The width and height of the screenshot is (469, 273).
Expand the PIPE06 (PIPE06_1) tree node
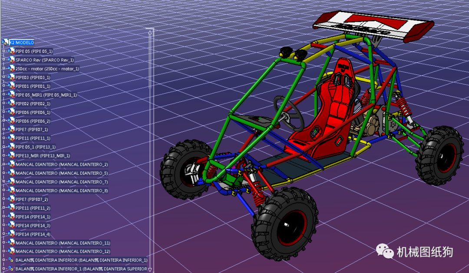pos(3,112)
